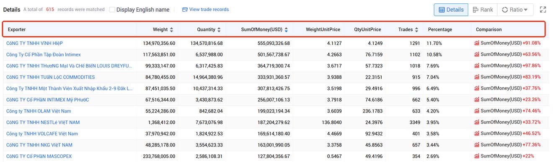The image size is (553, 162).
Task: Click the 615 matched records count
Action: coord(50,9)
